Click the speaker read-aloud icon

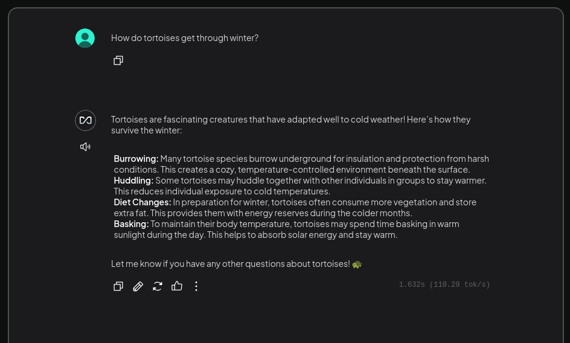(x=85, y=147)
